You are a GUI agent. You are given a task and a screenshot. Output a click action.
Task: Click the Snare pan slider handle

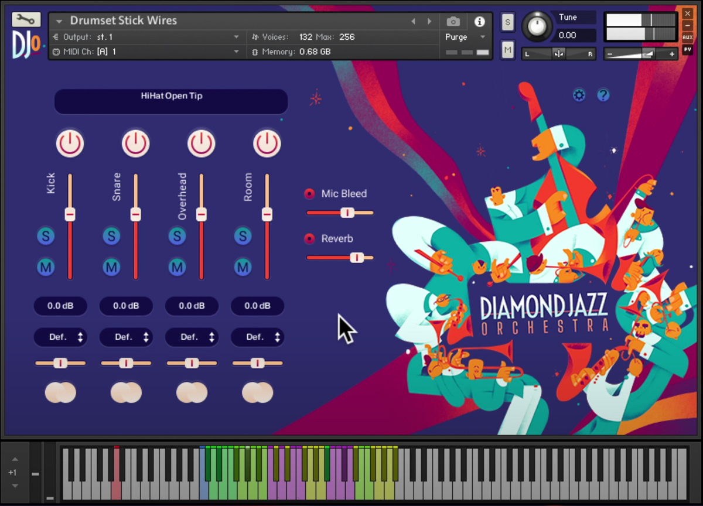pyautogui.click(x=126, y=363)
